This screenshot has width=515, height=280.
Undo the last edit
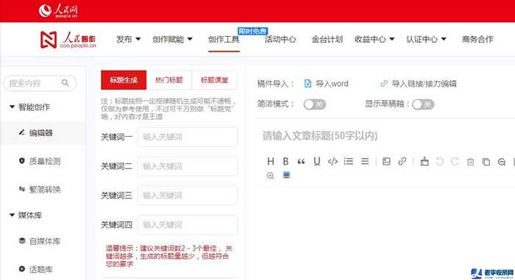(440, 161)
